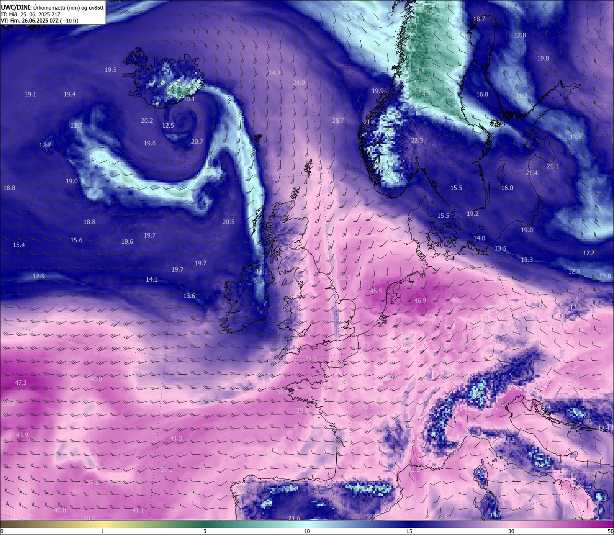The image size is (614, 535).
Task: Click the 24.3 value on the map
Action: [274, 73]
